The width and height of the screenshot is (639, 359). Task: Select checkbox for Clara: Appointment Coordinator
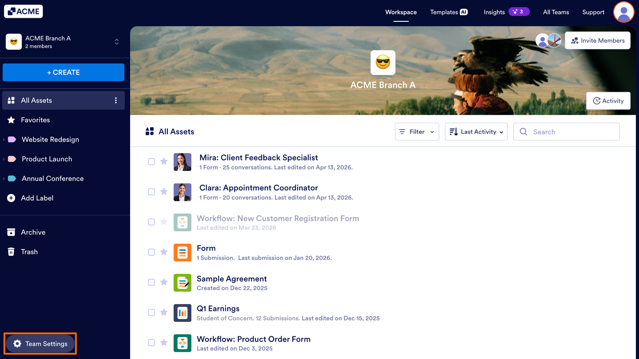(x=151, y=192)
